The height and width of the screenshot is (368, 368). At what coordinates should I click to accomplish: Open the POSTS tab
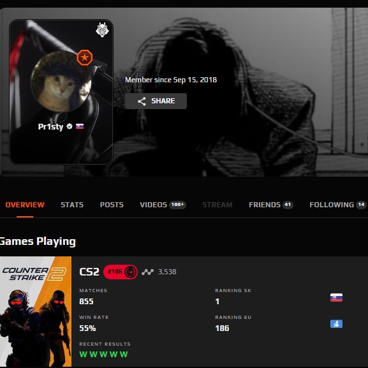(112, 205)
